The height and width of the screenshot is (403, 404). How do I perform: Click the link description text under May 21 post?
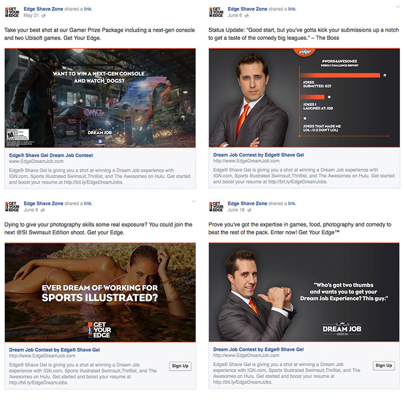click(x=100, y=176)
